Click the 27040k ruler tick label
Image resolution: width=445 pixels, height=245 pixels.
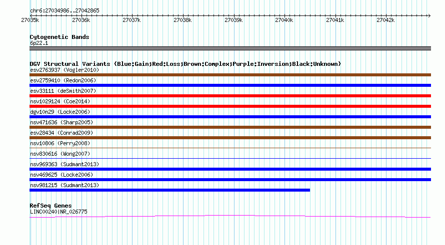[284, 20]
